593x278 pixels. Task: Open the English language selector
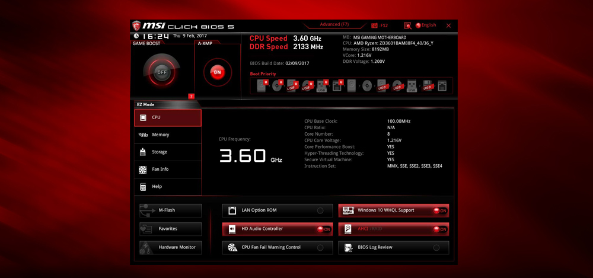426,25
